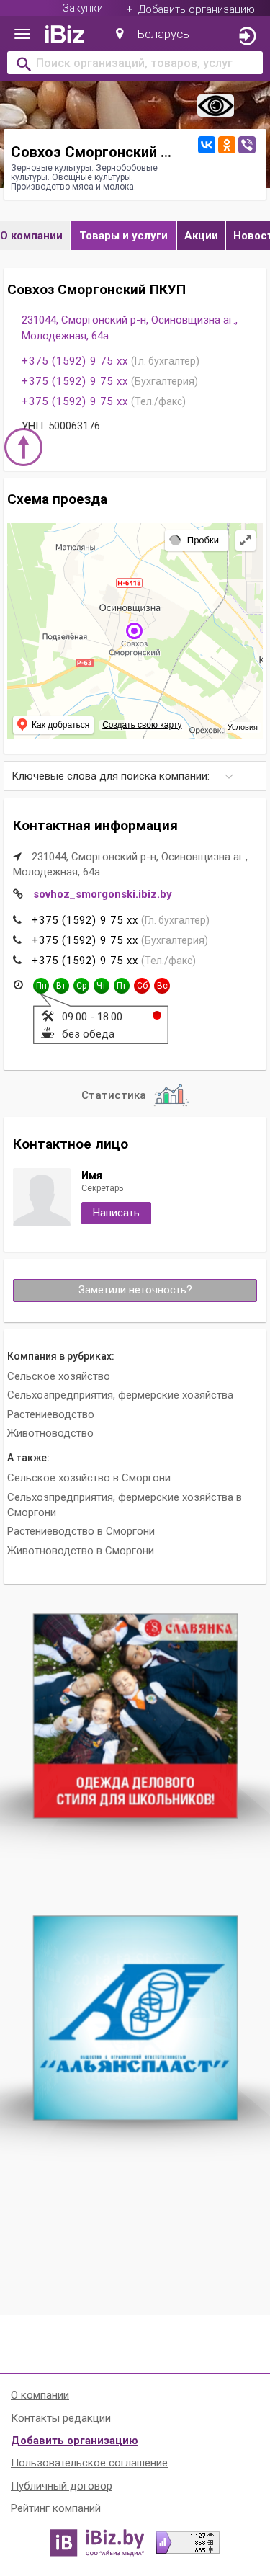The image size is (270, 2576).
Task: Toggle the eye visibility icon
Action: (x=215, y=105)
